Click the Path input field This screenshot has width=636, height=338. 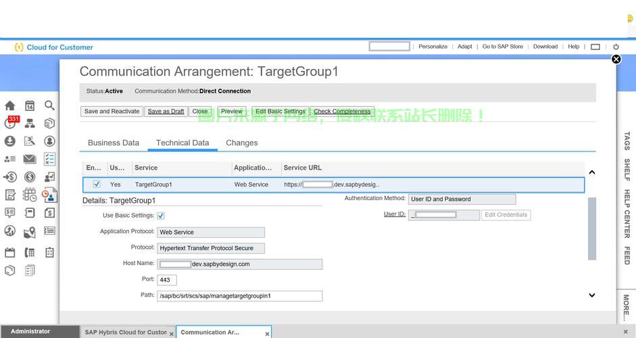[239, 296]
